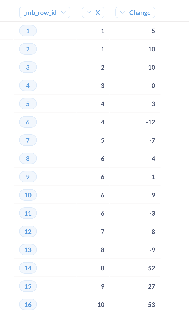Click the X value 10 cell
The width and height of the screenshot is (189, 335).
click(x=101, y=305)
